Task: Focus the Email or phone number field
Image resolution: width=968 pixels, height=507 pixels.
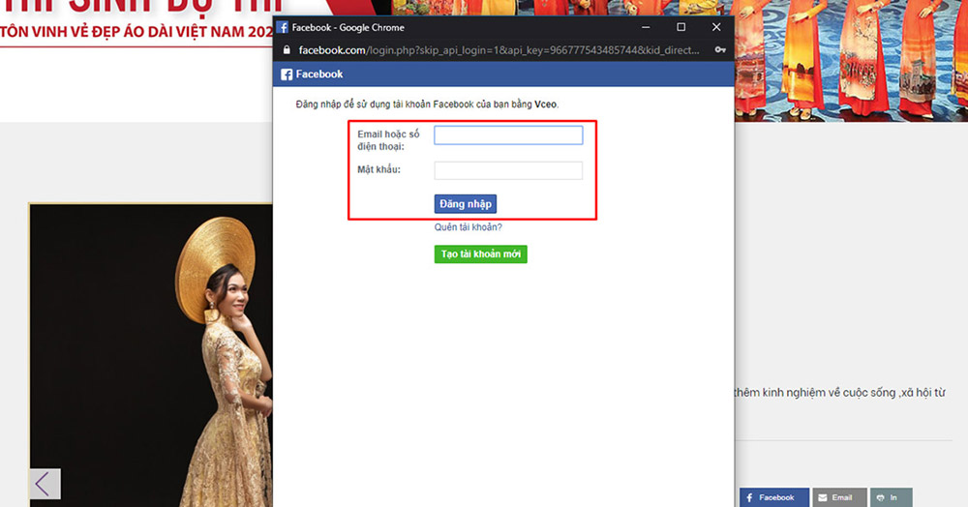Action: 508,135
